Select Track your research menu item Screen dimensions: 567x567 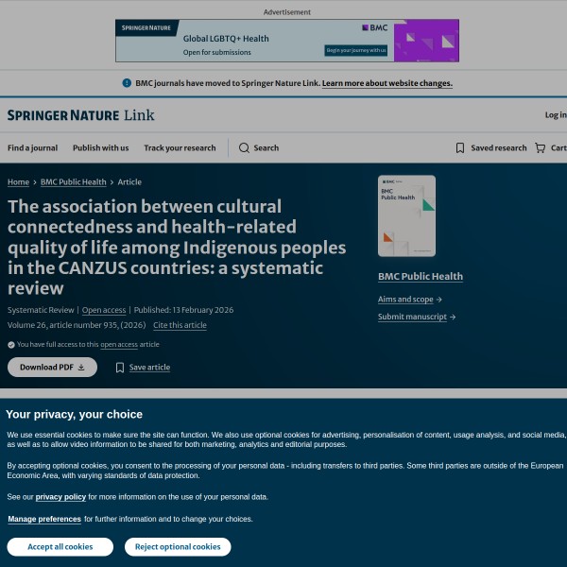click(x=180, y=148)
